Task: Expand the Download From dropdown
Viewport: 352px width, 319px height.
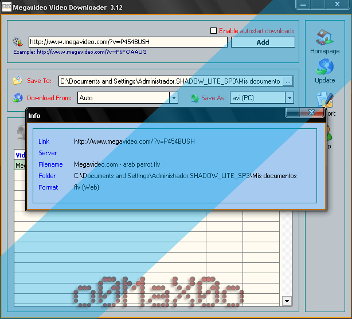Action: point(174,98)
